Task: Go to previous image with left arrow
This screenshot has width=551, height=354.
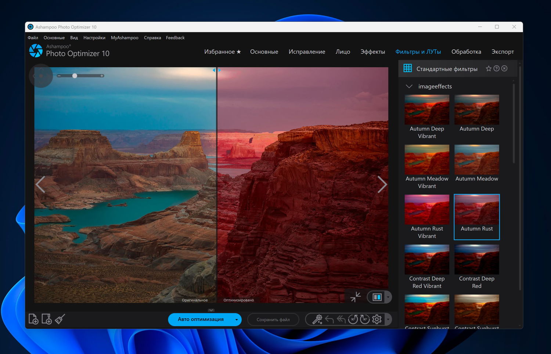Action: click(x=40, y=184)
